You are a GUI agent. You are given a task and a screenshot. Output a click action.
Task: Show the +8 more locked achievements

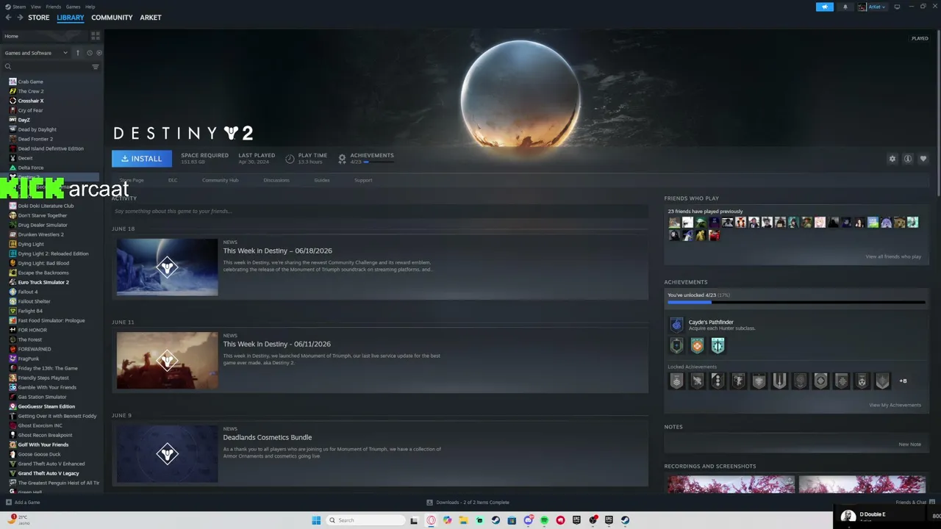904,381
